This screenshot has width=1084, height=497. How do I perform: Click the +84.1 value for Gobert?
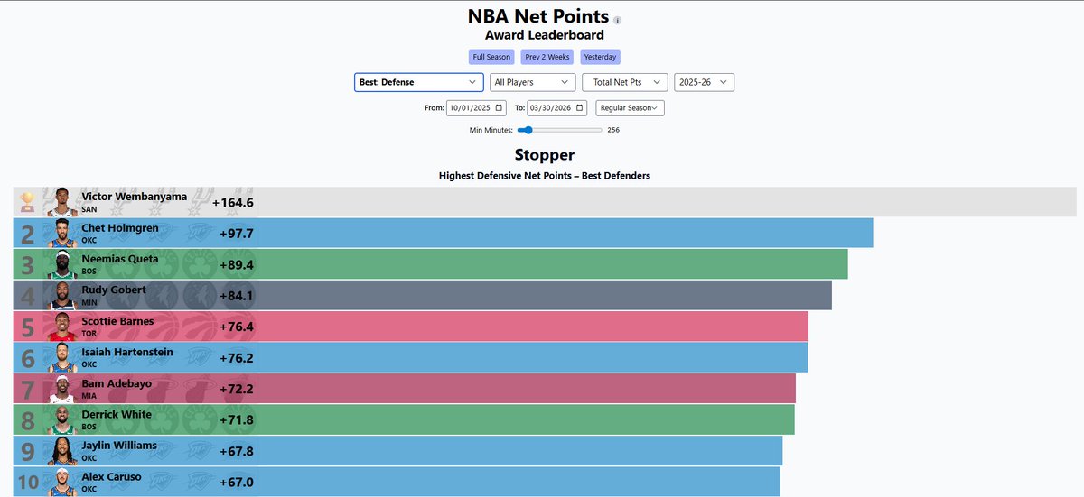237,296
